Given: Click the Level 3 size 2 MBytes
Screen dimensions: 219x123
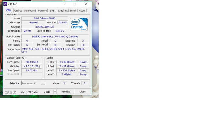Looking at the screenshot, I should [x=67, y=74].
